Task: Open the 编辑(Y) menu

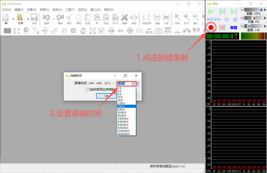Action: [x=19, y=9]
